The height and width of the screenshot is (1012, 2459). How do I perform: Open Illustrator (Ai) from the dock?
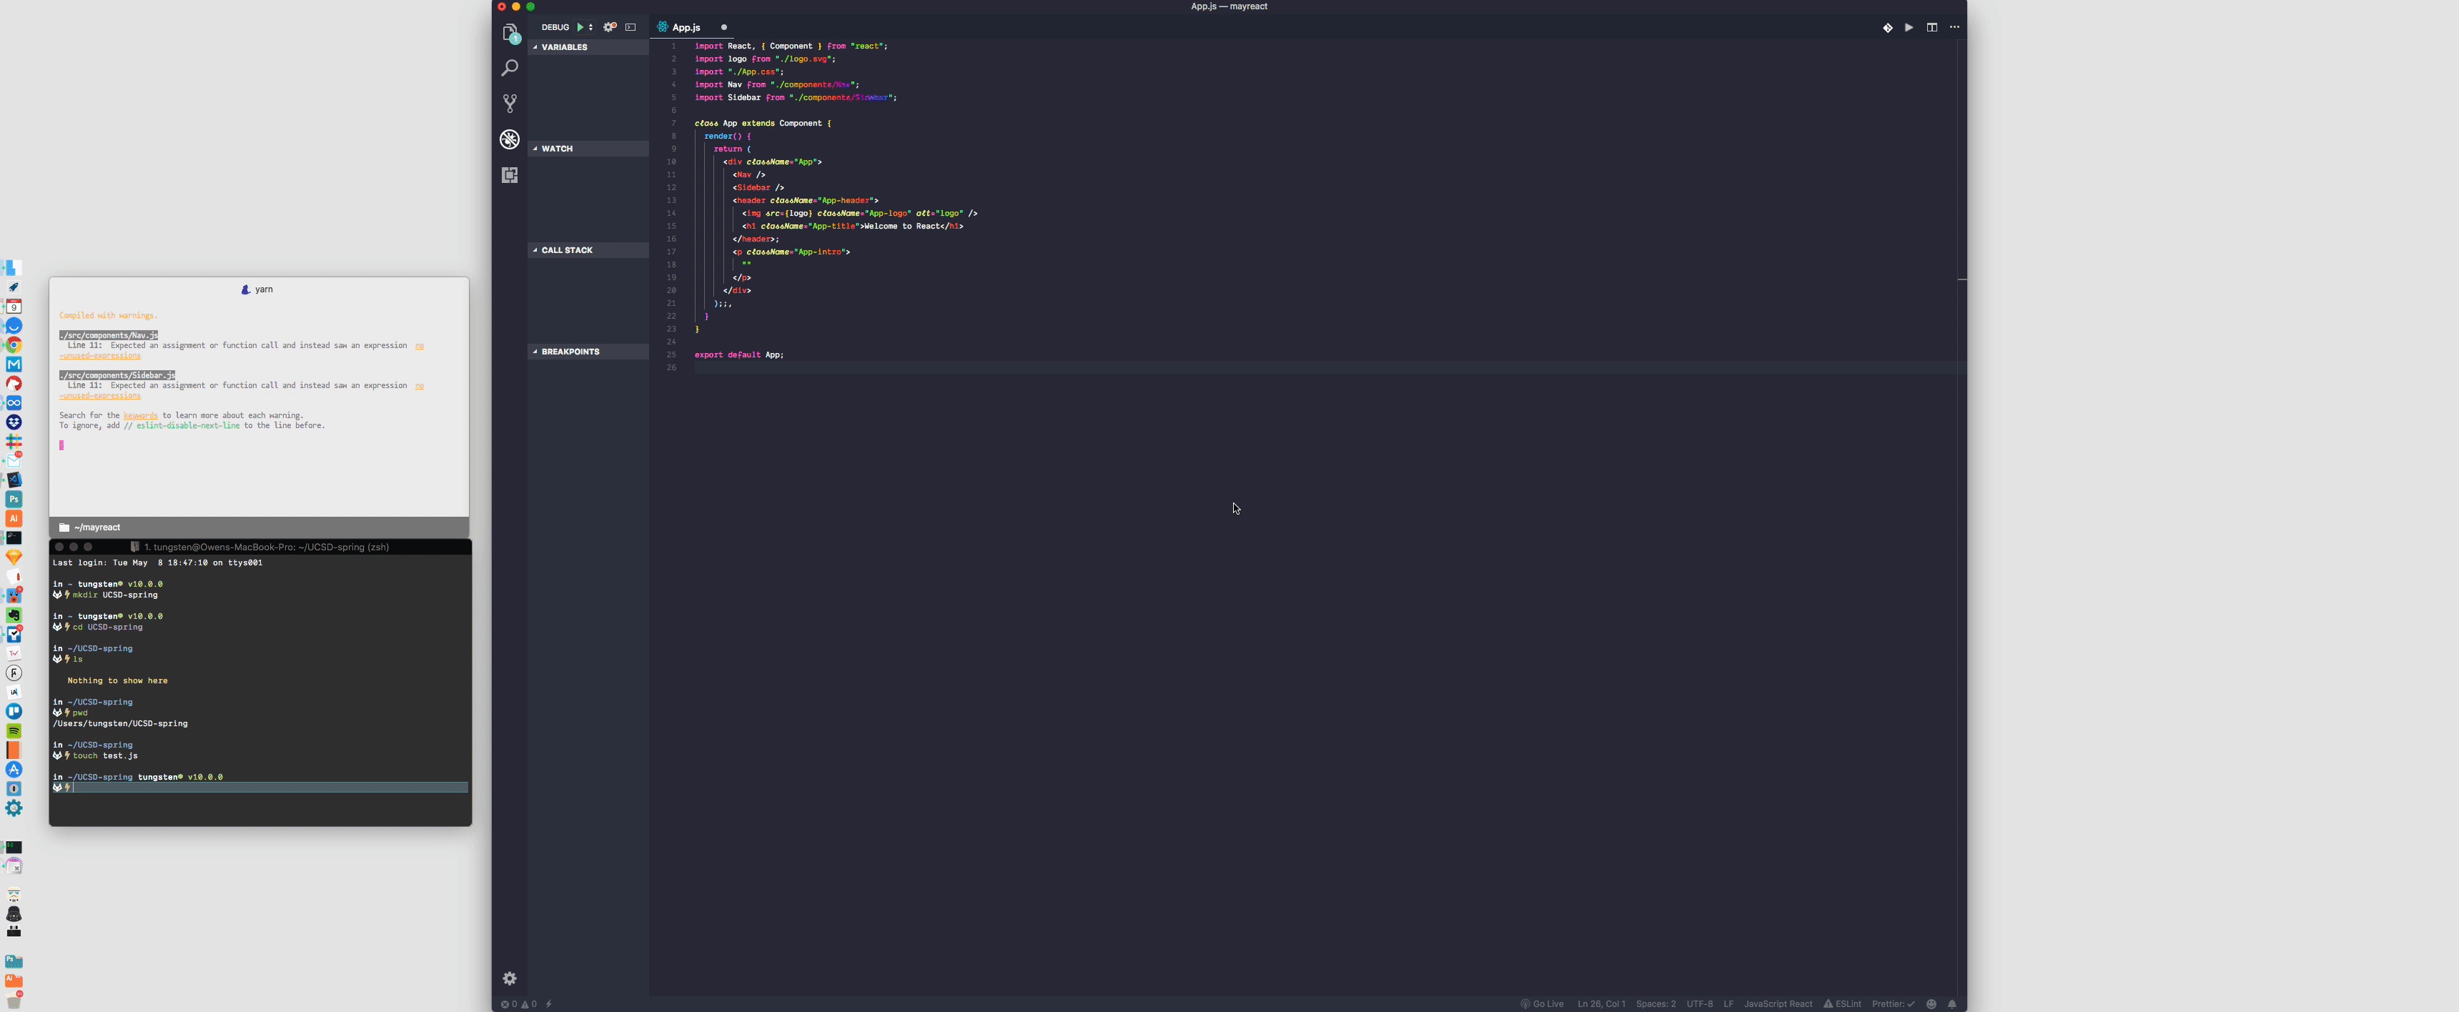[14, 518]
